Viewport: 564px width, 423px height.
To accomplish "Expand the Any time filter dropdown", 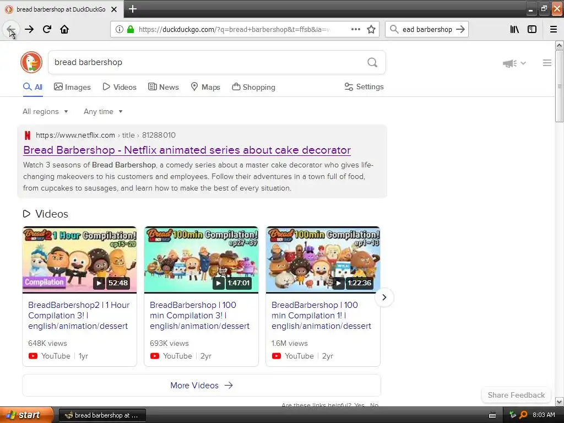I will click(103, 111).
